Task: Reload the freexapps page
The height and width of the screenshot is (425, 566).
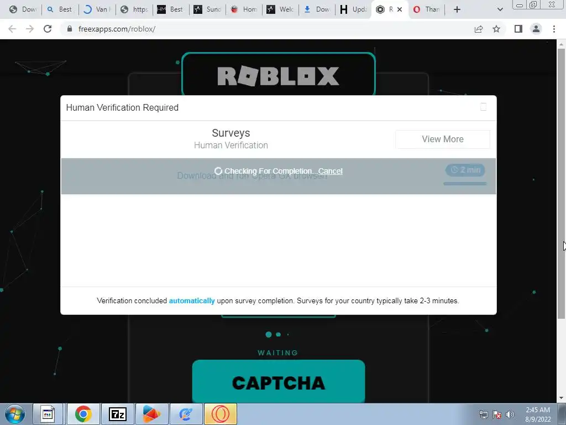Action: (x=48, y=29)
